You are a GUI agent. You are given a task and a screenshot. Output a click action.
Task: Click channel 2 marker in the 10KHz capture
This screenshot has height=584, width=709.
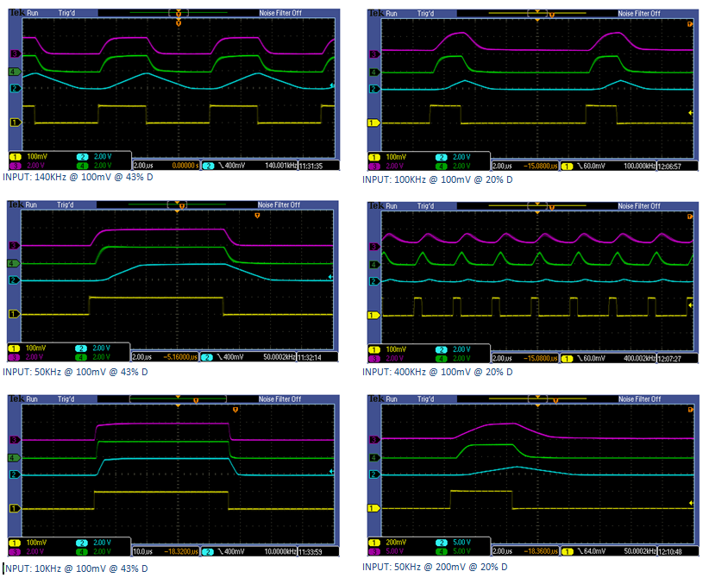click(x=15, y=474)
